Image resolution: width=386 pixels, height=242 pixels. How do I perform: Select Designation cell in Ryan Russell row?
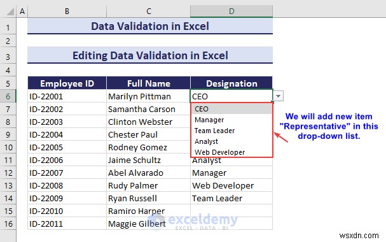pos(231,199)
